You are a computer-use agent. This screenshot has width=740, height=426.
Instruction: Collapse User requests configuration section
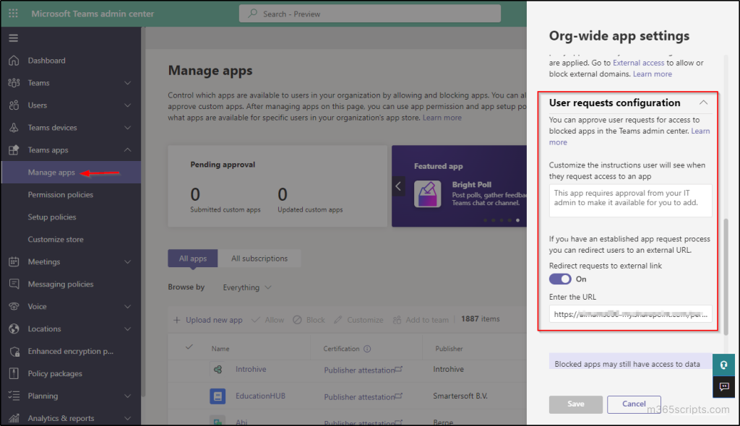coord(703,103)
